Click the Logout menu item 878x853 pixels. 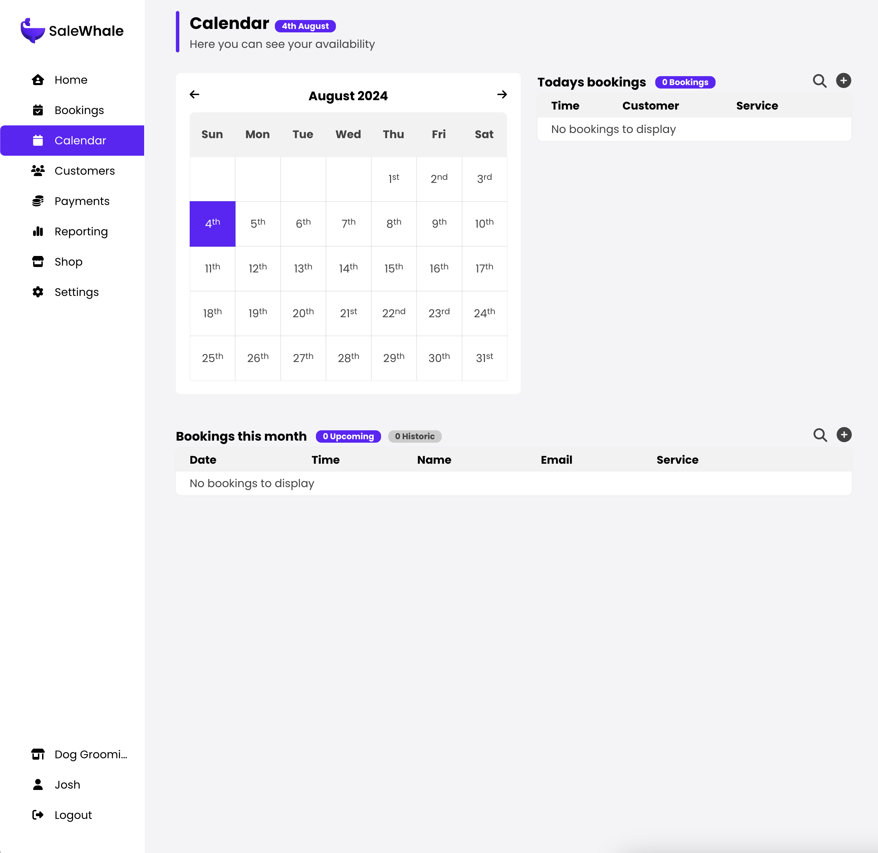[73, 815]
